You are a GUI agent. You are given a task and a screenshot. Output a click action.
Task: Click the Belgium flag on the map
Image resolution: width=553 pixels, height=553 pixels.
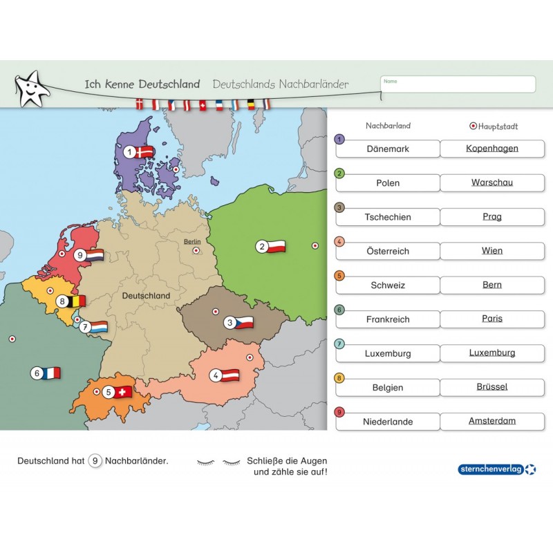pyautogui.click(x=77, y=301)
